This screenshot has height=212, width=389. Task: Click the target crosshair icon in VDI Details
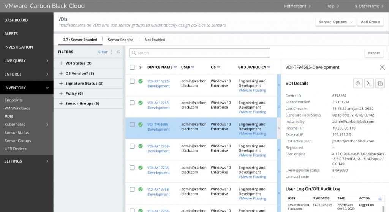click(x=357, y=84)
